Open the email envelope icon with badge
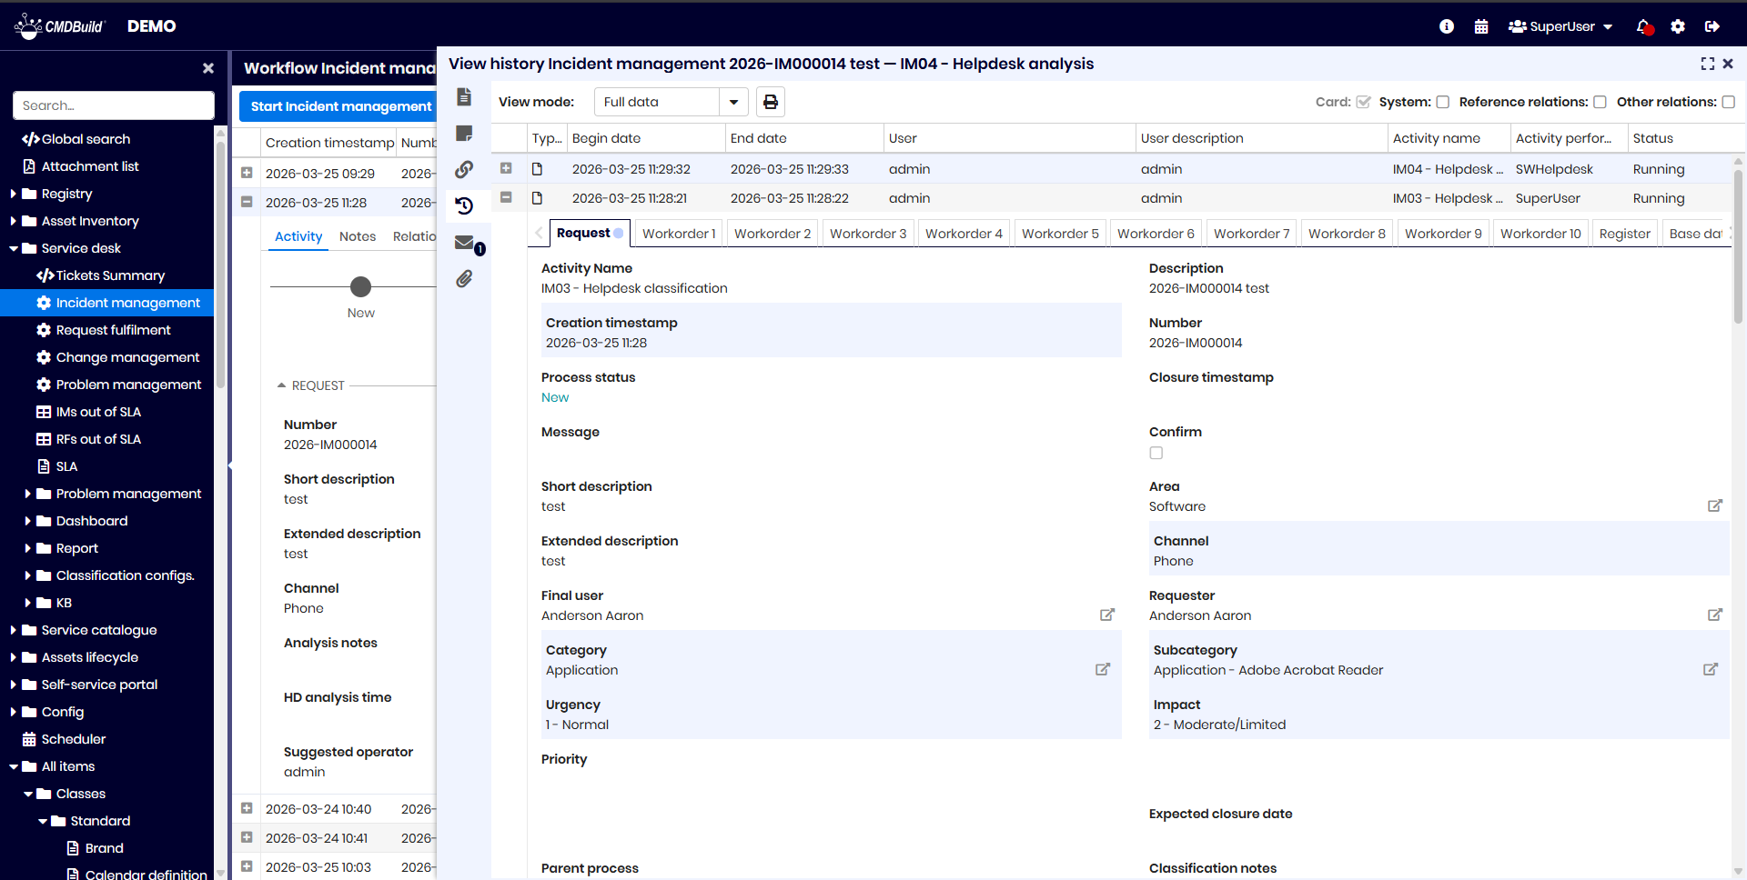 click(465, 243)
